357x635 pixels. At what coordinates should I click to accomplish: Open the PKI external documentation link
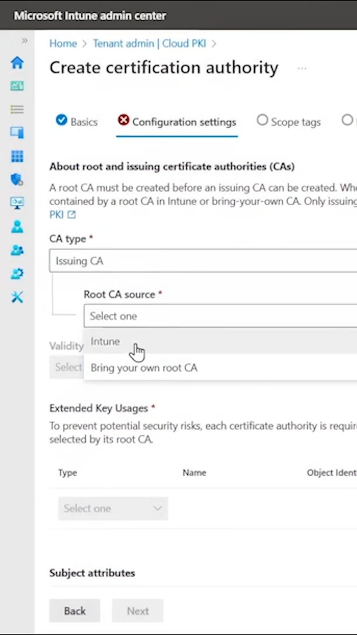[62, 214]
